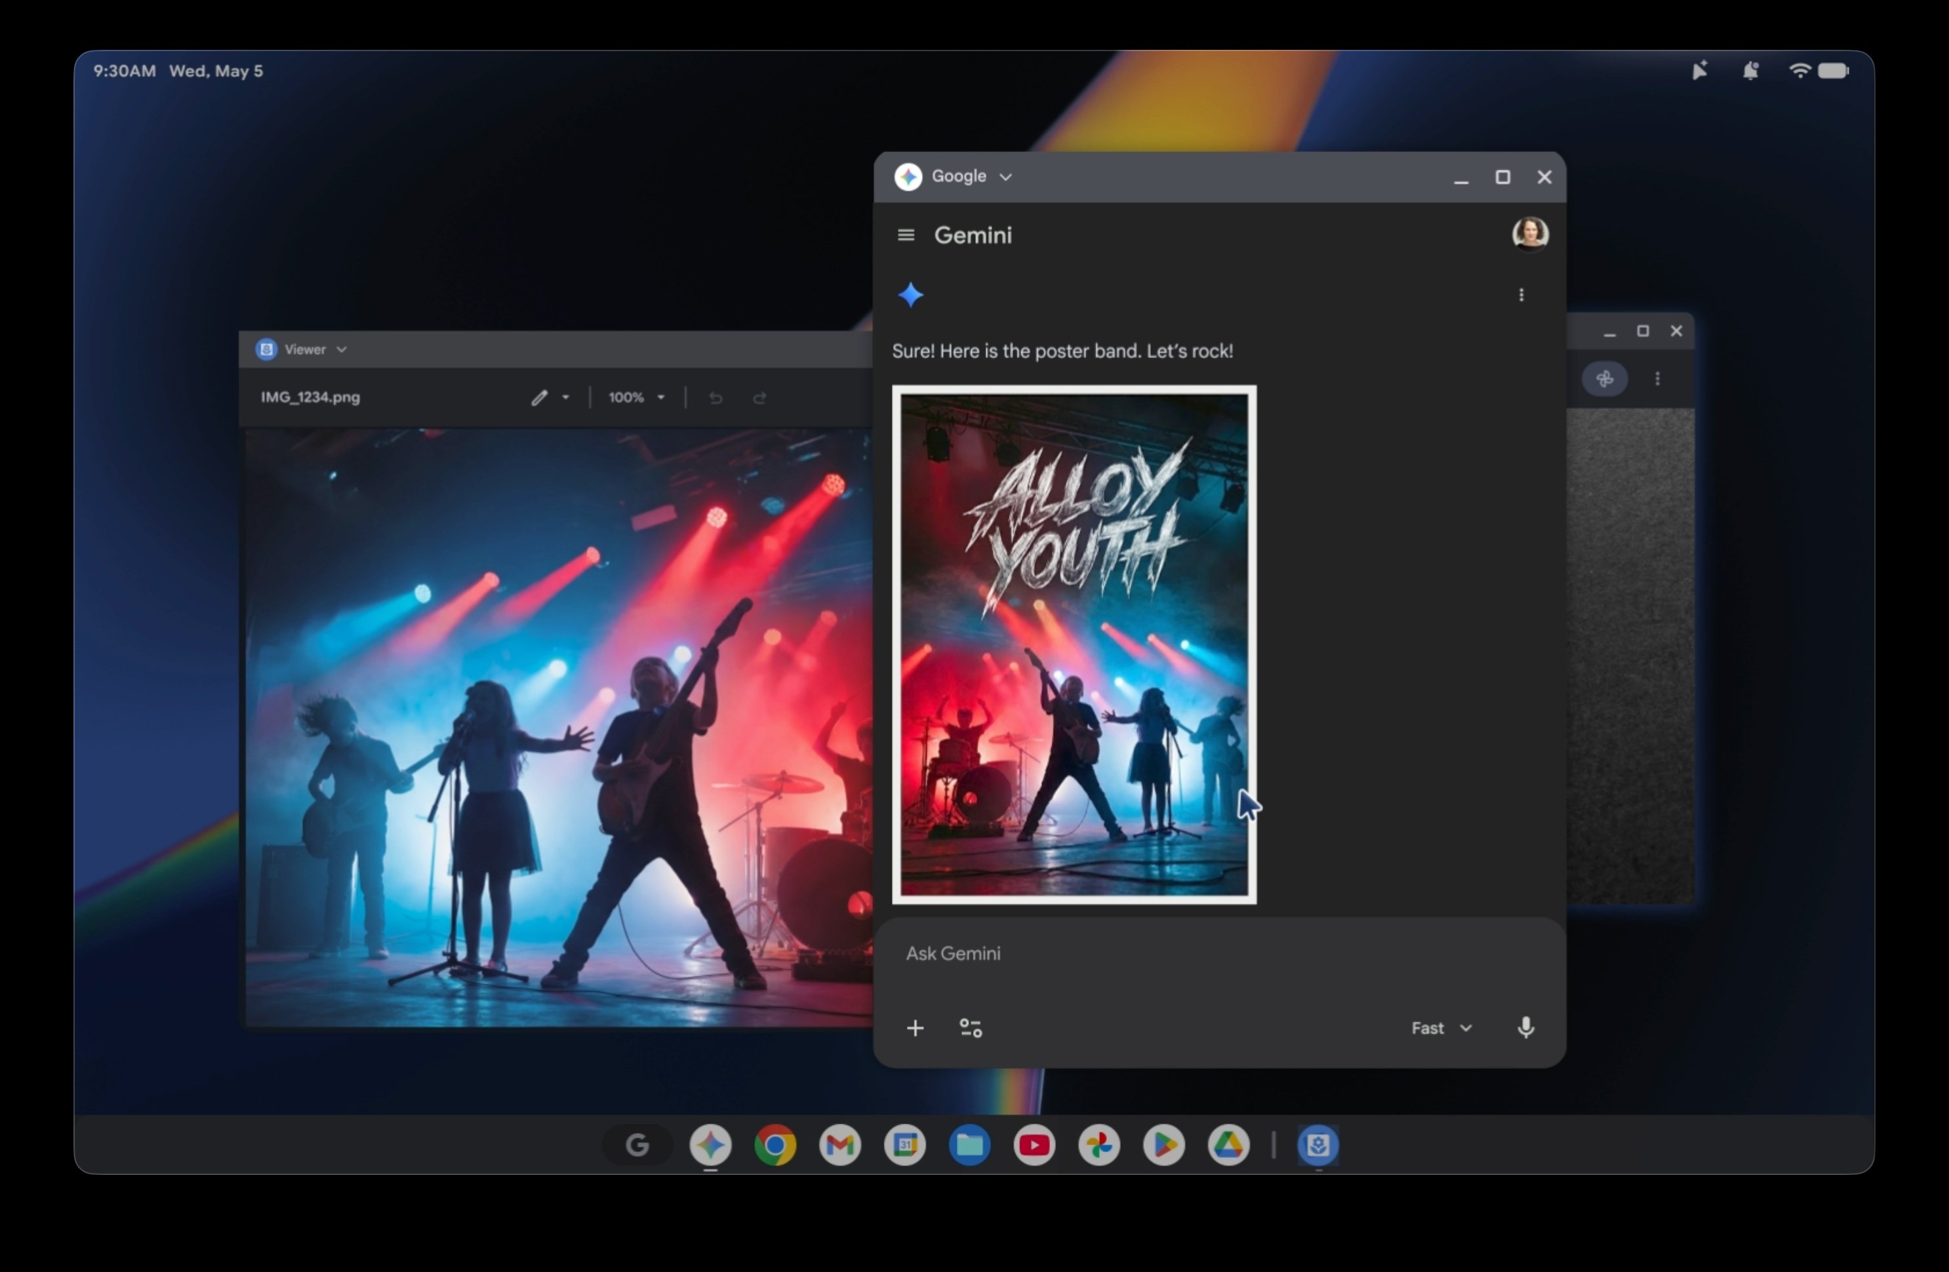Expand the Google window title dropdown
This screenshot has width=1949, height=1272.
point(1005,177)
